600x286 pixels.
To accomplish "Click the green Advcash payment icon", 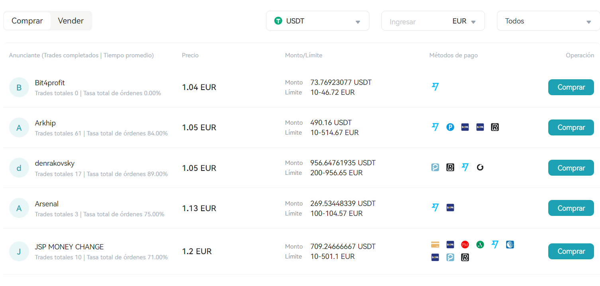I will 480,245.
